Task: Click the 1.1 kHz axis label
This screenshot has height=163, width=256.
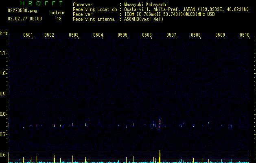Action: point(3,53)
